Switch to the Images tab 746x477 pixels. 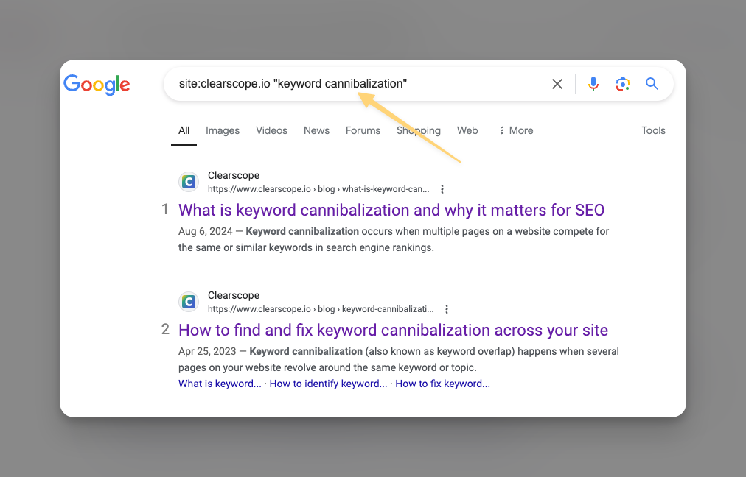pyautogui.click(x=223, y=130)
